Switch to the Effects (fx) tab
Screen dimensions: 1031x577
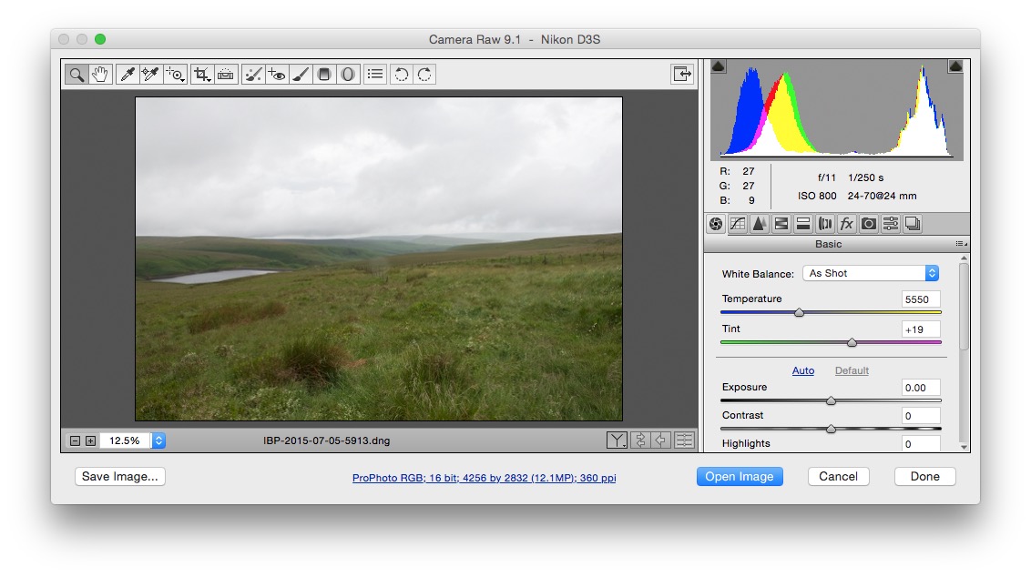[x=847, y=224]
